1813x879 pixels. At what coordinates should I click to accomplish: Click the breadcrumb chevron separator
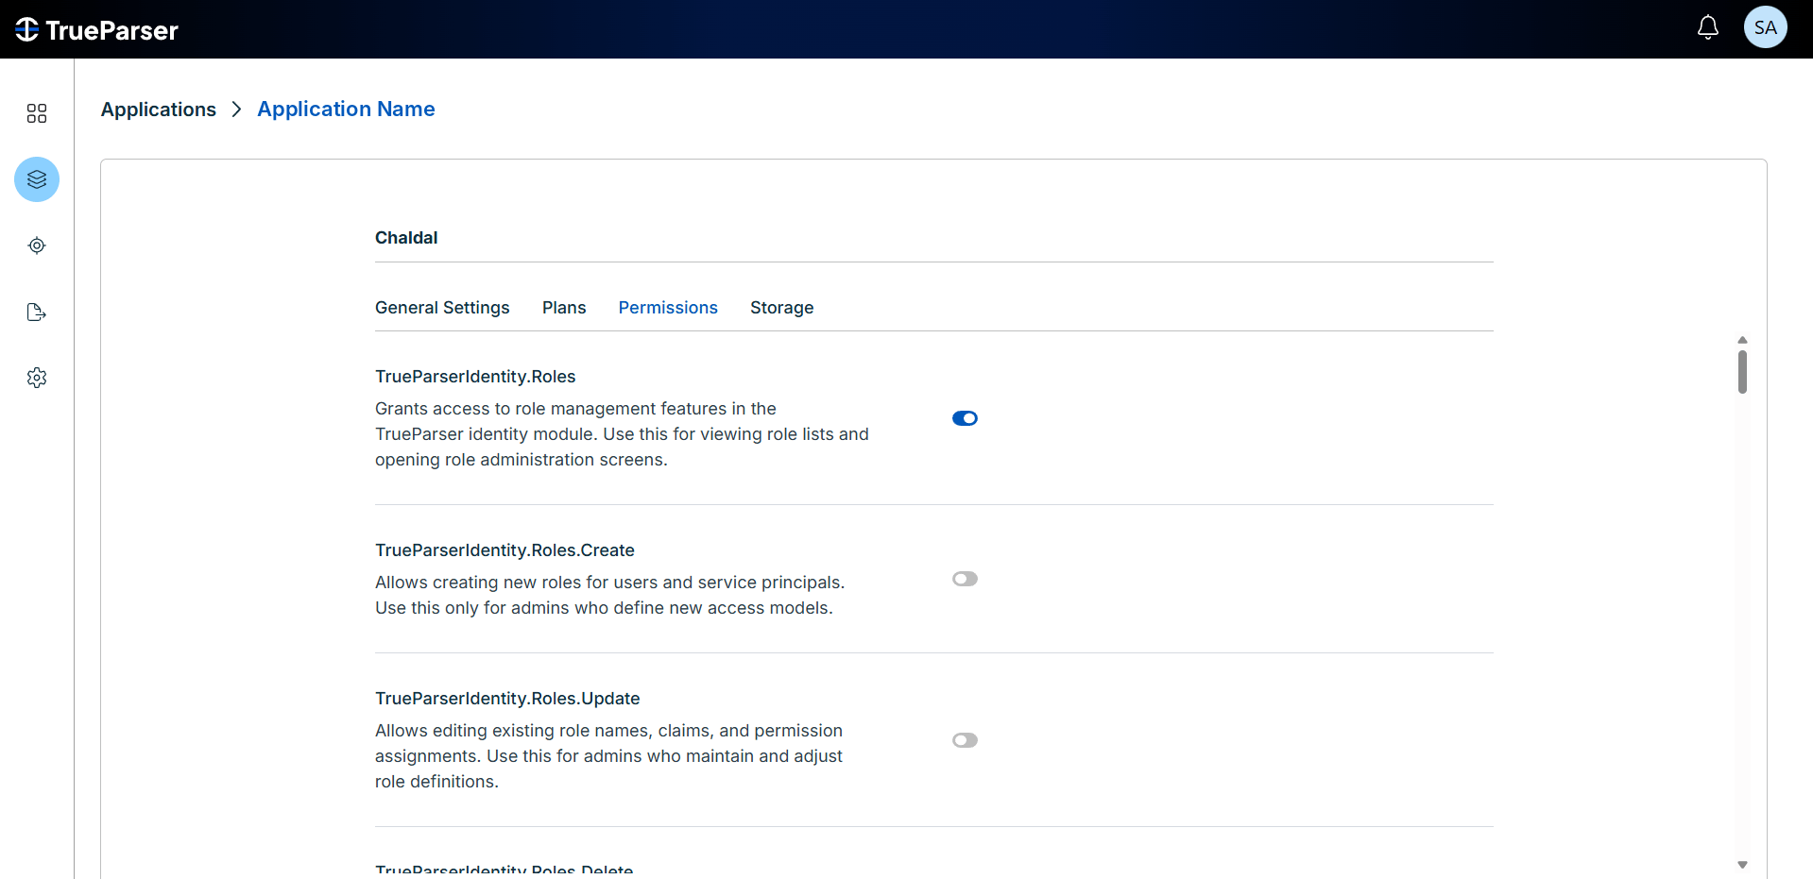236,110
